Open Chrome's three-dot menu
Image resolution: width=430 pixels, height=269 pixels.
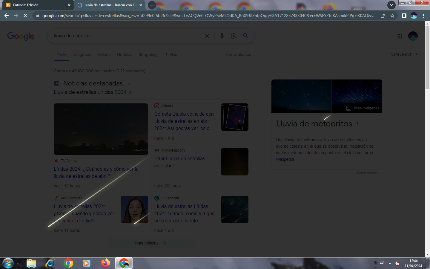click(423, 16)
